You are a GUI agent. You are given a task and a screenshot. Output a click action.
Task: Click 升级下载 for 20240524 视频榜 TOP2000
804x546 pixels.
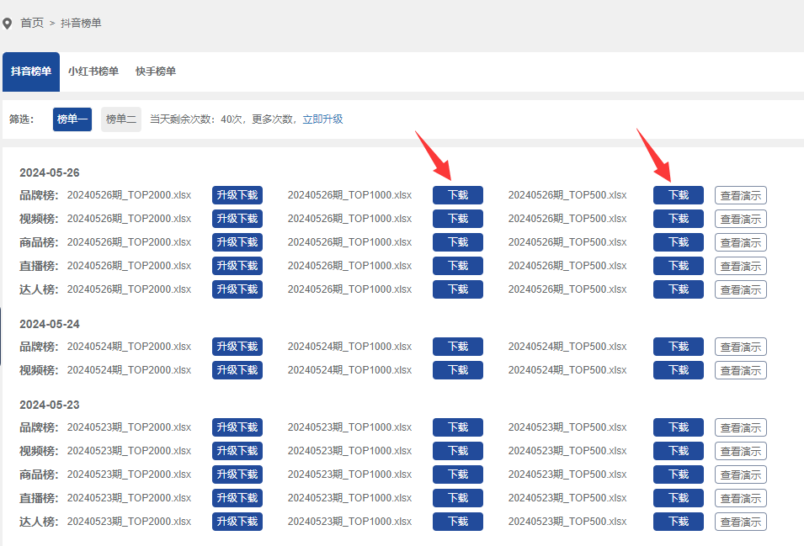[237, 370]
